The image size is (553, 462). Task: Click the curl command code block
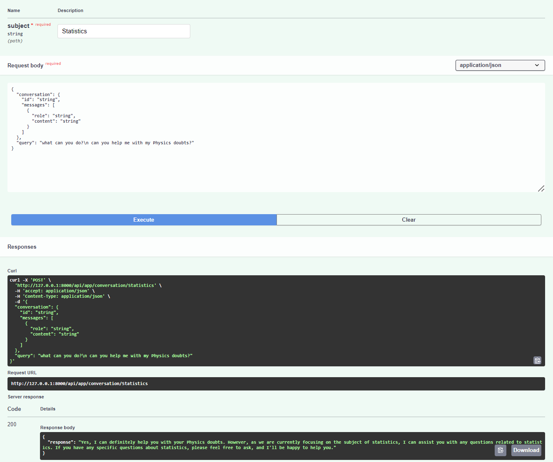coord(276,321)
